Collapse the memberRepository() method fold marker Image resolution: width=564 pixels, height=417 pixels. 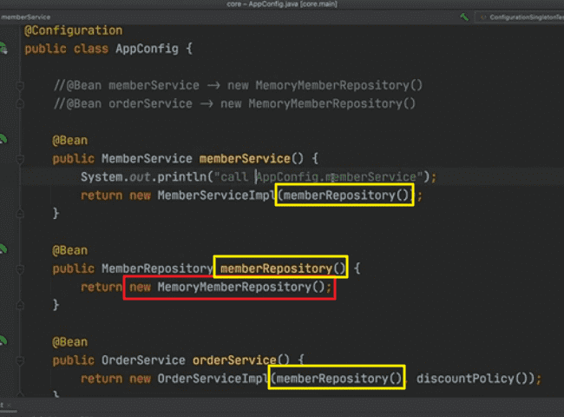[x=20, y=268]
